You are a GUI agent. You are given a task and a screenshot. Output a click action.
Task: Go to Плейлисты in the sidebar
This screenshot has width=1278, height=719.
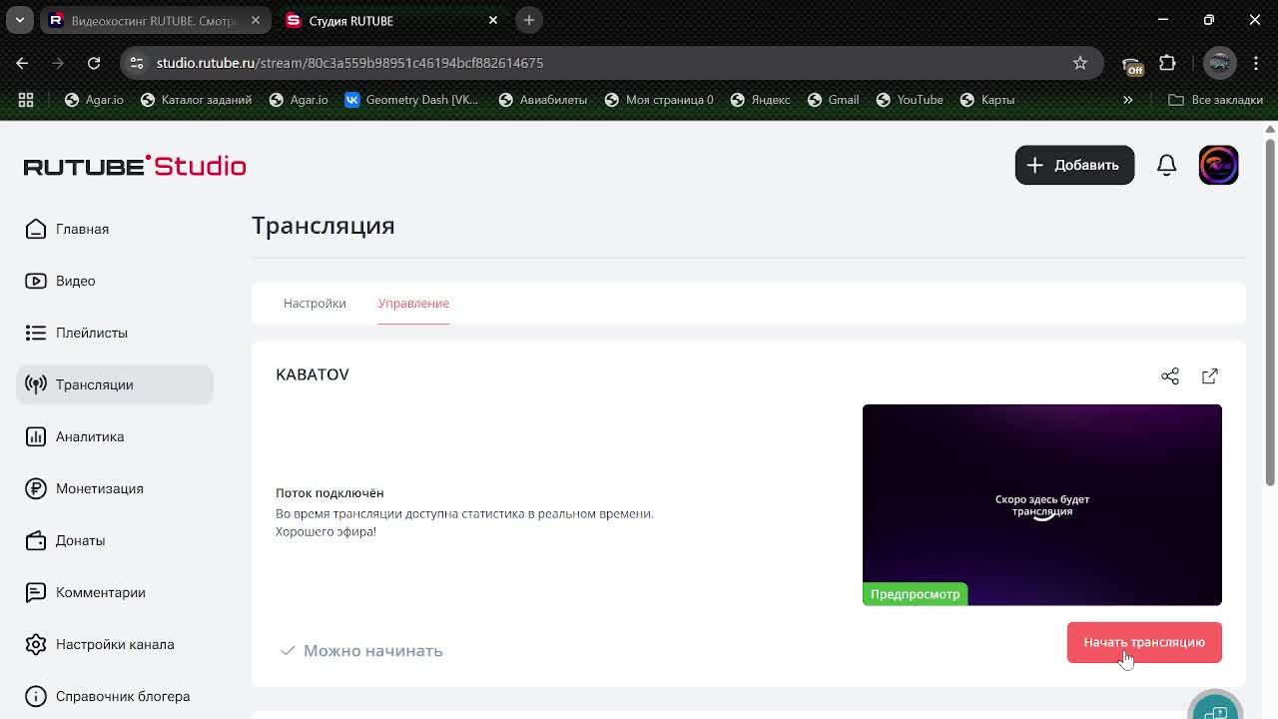[115, 333]
